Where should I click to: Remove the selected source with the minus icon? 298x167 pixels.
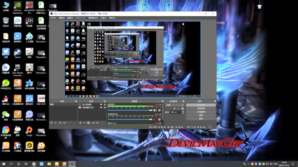tap(85, 123)
